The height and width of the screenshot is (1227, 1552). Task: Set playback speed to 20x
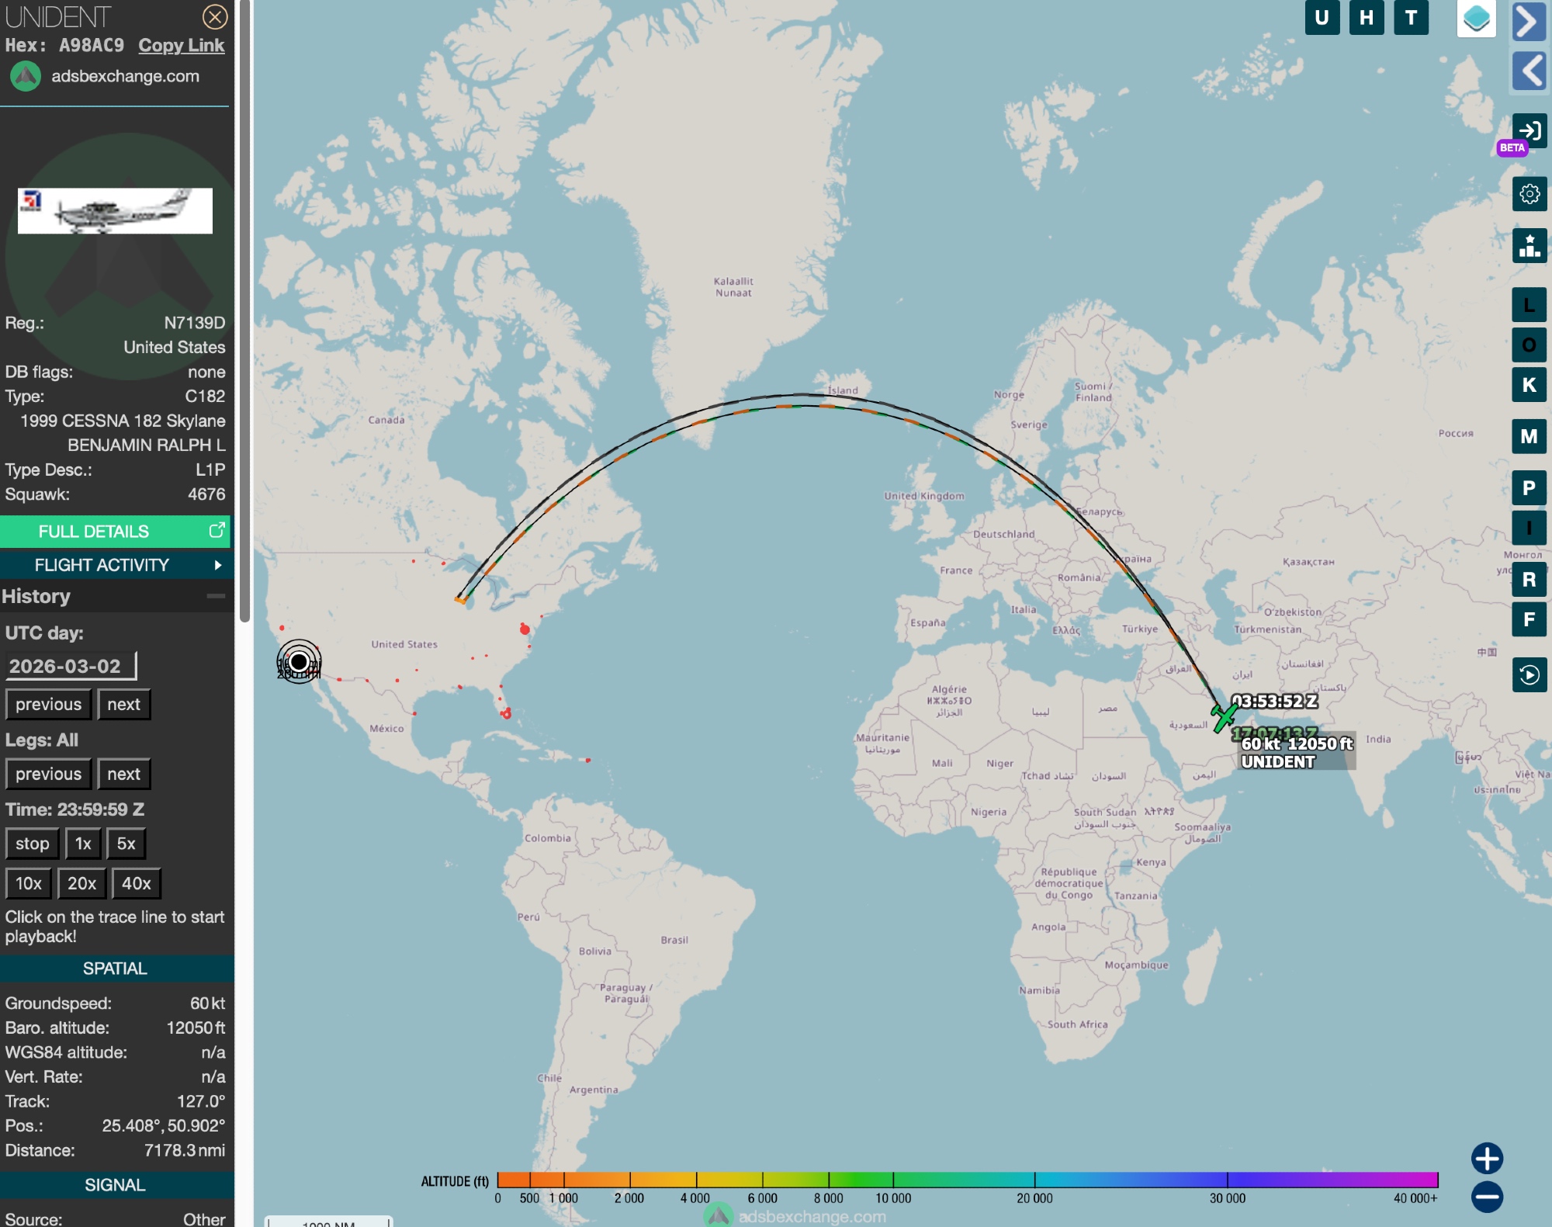pyautogui.click(x=81, y=883)
